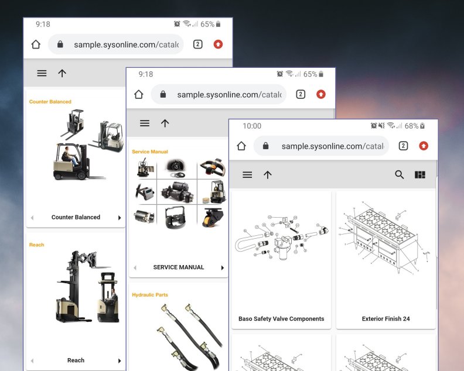Viewport: 464px width, 371px height.
Task: Open the Reach trucks image
Action: click(88, 287)
